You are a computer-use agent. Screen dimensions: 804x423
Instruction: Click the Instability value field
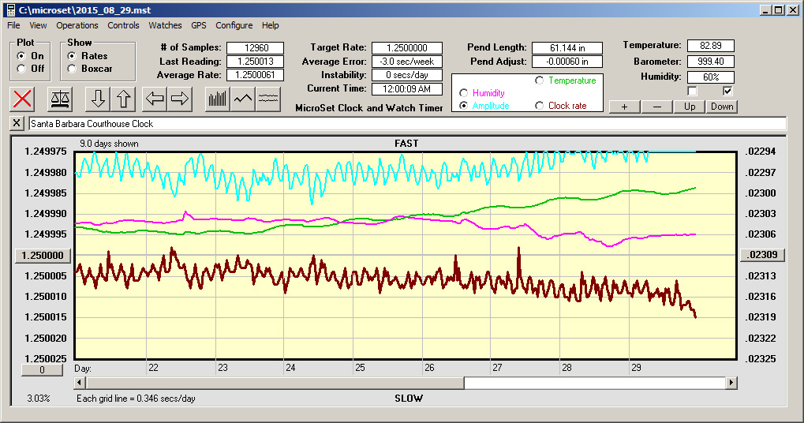(407, 75)
